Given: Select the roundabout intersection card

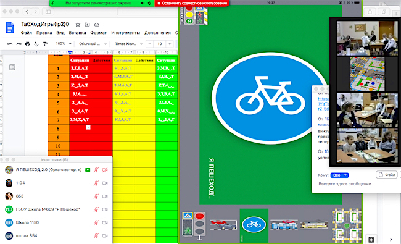Looking at the screenshot, I should [x=347, y=225].
